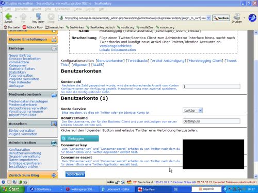Click the Twitter Einloggen button
Image resolution: width=258 pixels, height=193 pixels.
(x=79, y=138)
